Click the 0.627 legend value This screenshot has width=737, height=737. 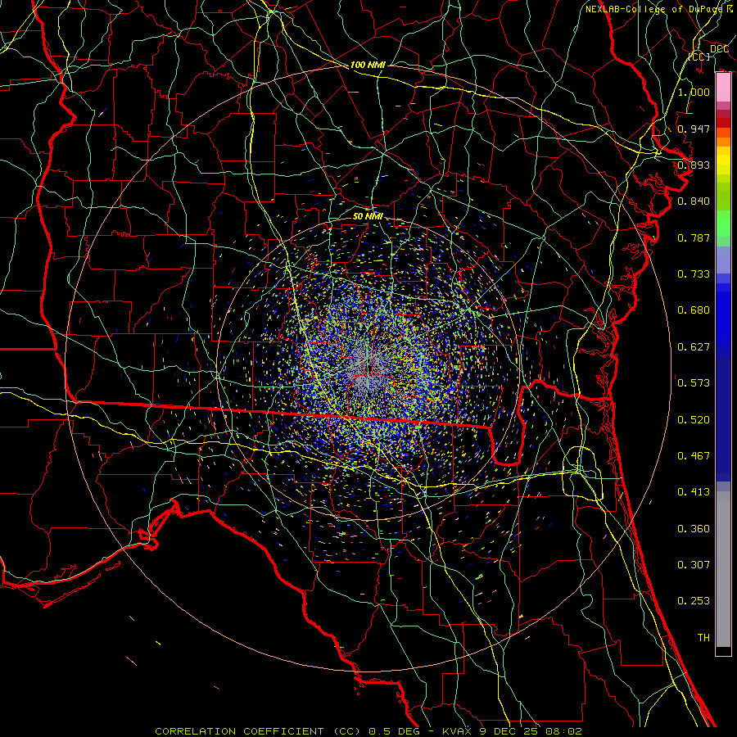coord(694,347)
